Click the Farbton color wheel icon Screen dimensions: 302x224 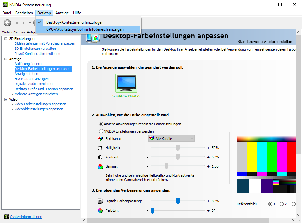(100, 210)
